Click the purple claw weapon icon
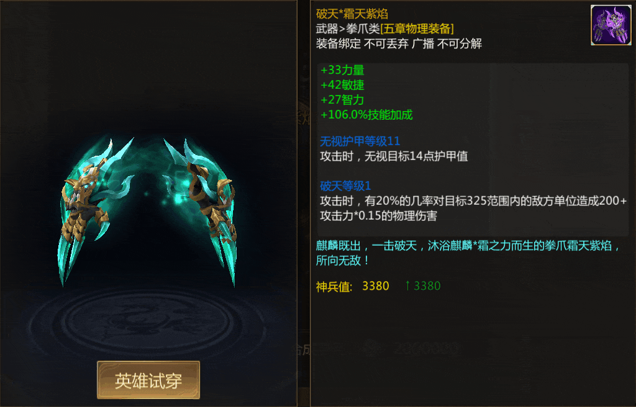 point(611,25)
